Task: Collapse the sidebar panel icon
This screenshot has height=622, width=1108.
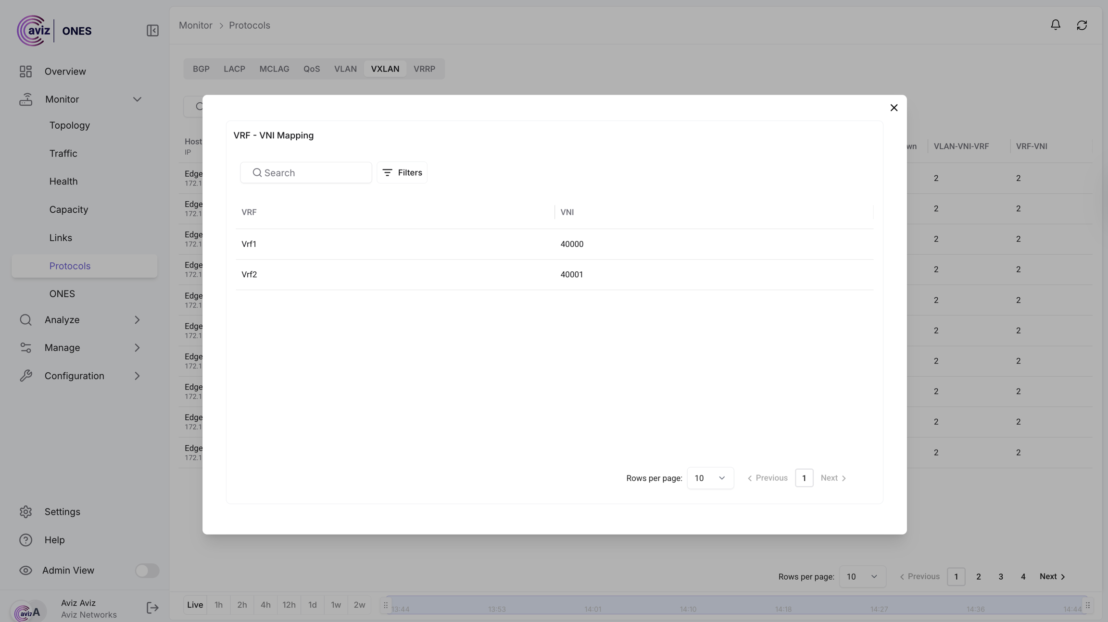Action: 152,31
